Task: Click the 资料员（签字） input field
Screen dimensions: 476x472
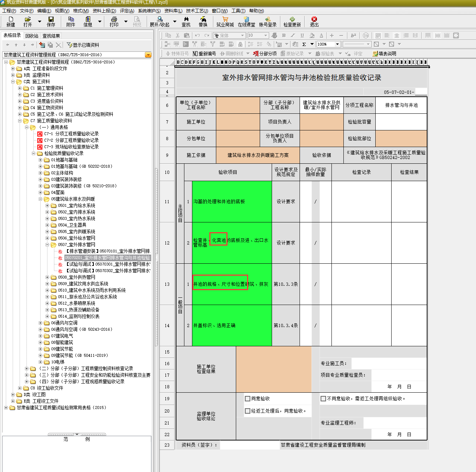Action: (x=250, y=445)
